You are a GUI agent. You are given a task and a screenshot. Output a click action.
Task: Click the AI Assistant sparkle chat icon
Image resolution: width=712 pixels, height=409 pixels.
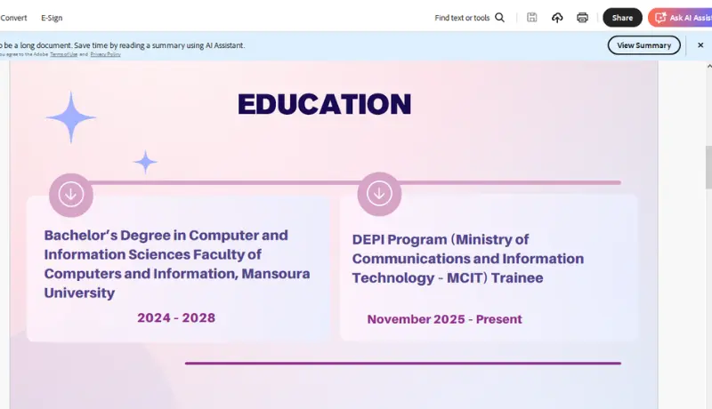click(x=660, y=18)
